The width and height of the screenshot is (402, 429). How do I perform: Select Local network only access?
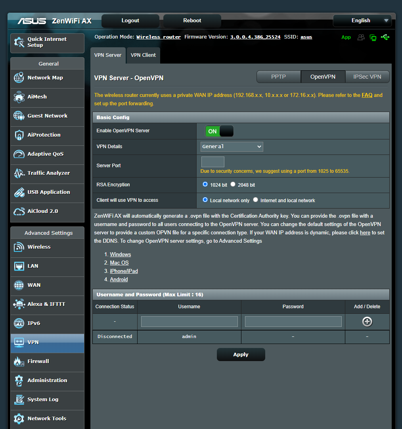[205, 200]
